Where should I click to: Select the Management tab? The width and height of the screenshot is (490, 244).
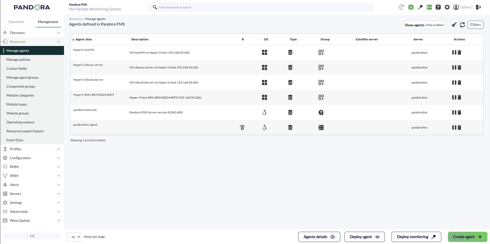(48, 22)
